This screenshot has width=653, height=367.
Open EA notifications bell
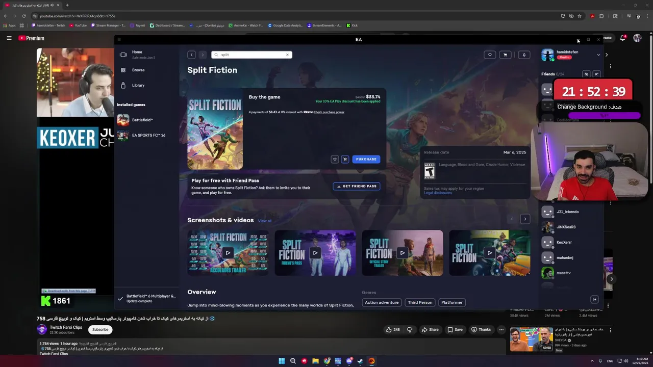click(x=524, y=55)
